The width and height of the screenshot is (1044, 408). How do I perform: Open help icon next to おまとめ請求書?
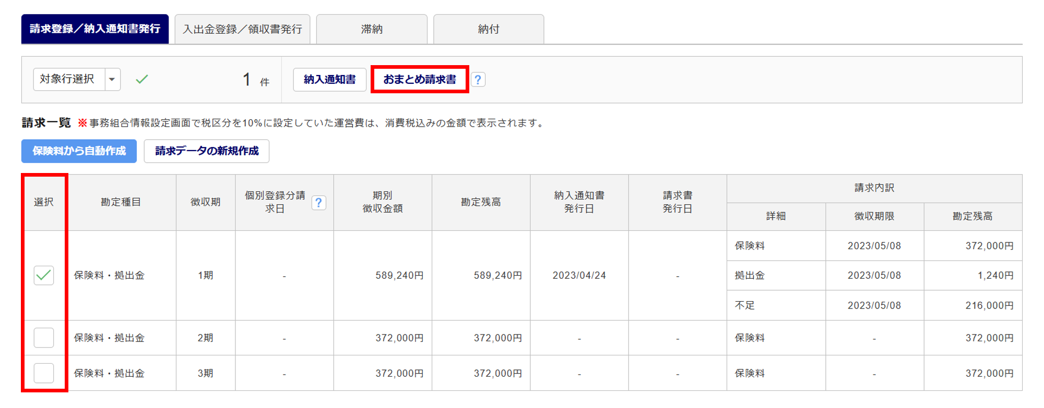[478, 80]
